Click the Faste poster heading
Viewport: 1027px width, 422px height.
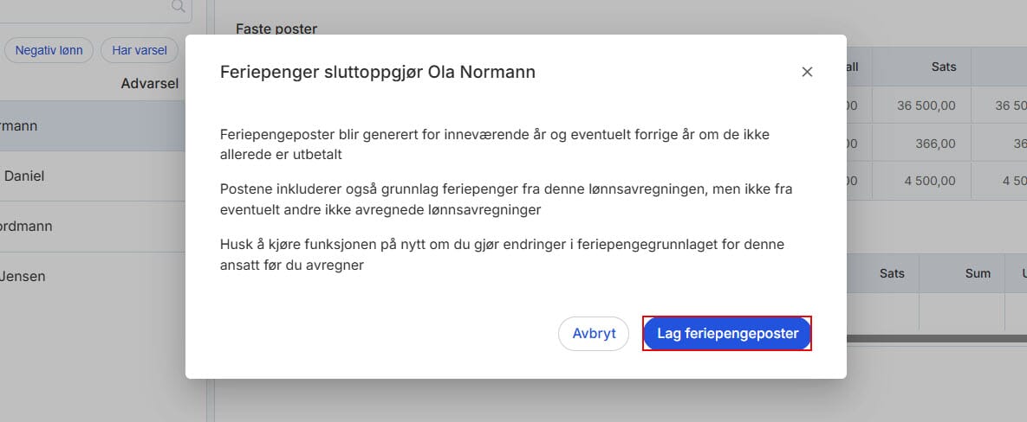point(276,29)
